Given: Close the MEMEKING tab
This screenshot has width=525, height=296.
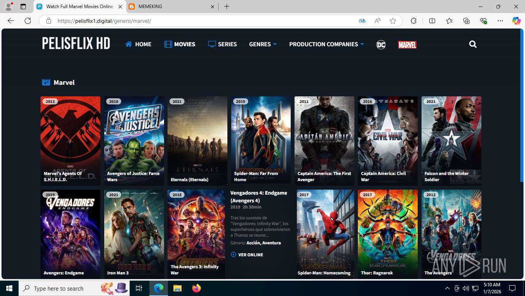Looking at the screenshot, I should (x=212, y=7).
